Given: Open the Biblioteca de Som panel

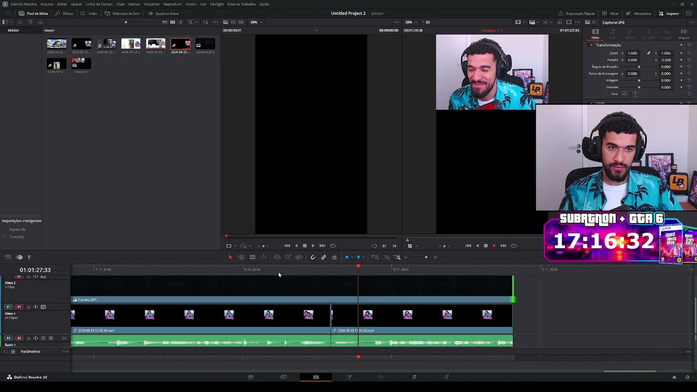Looking at the screenshot, I should coord(123,13).
